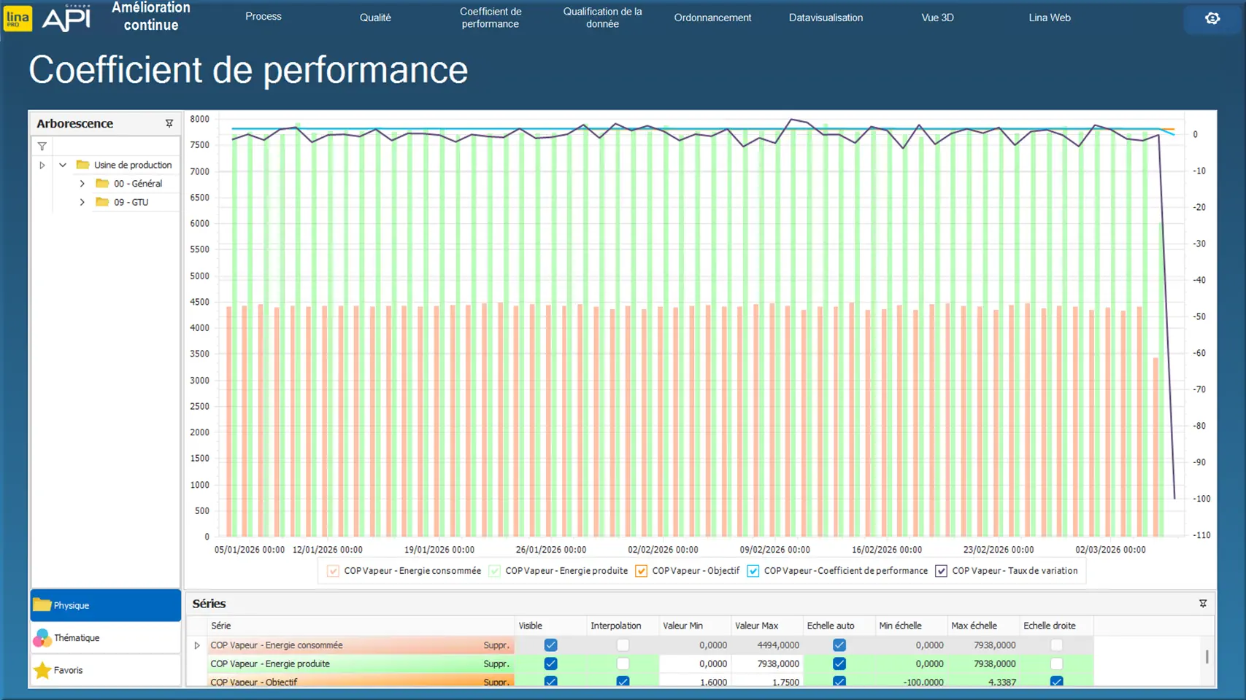The image size is (1246, 700).
Task: Click the Séries table vertical scrollbar
Action: (x=1207, y=656)
